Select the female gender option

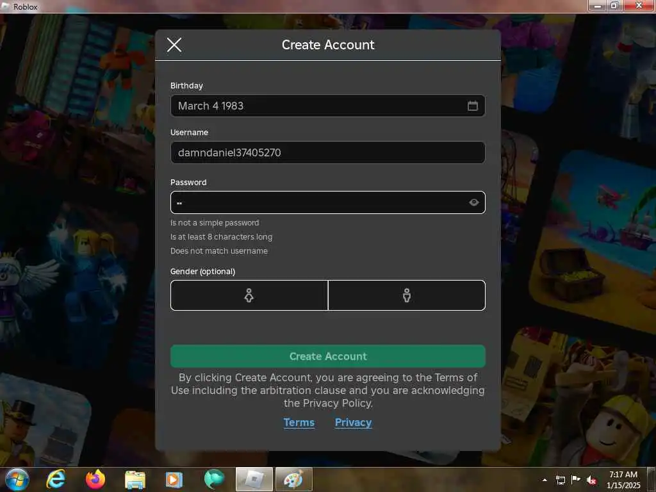click(249, 295)
